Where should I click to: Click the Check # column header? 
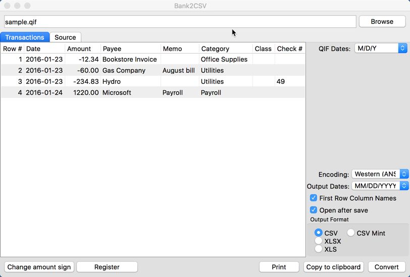pyautogui.click(x=290, y=48)
